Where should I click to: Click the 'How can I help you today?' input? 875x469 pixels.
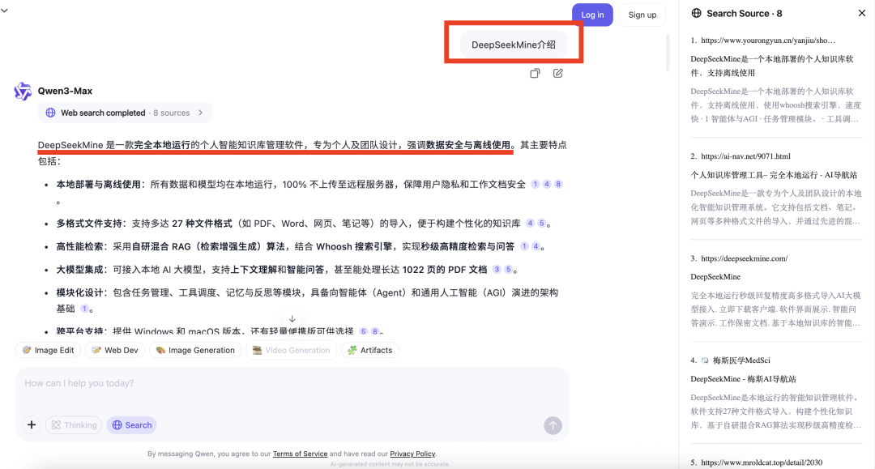point(292,384)
